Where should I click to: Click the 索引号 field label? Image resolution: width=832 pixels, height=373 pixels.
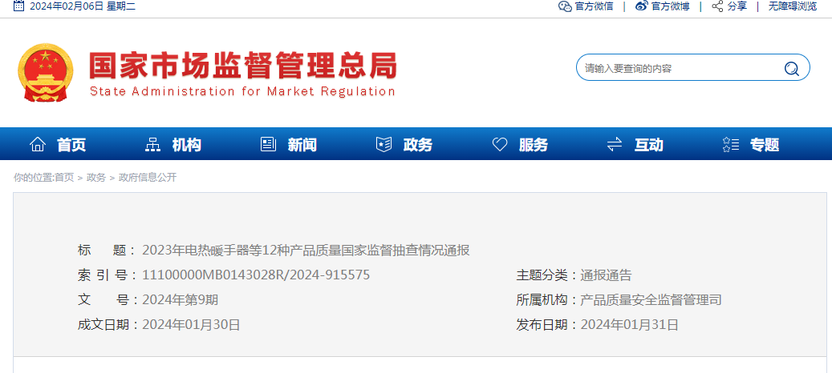(108, 275)
